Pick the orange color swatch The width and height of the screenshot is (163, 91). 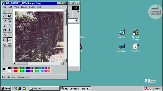click(49, 71)
